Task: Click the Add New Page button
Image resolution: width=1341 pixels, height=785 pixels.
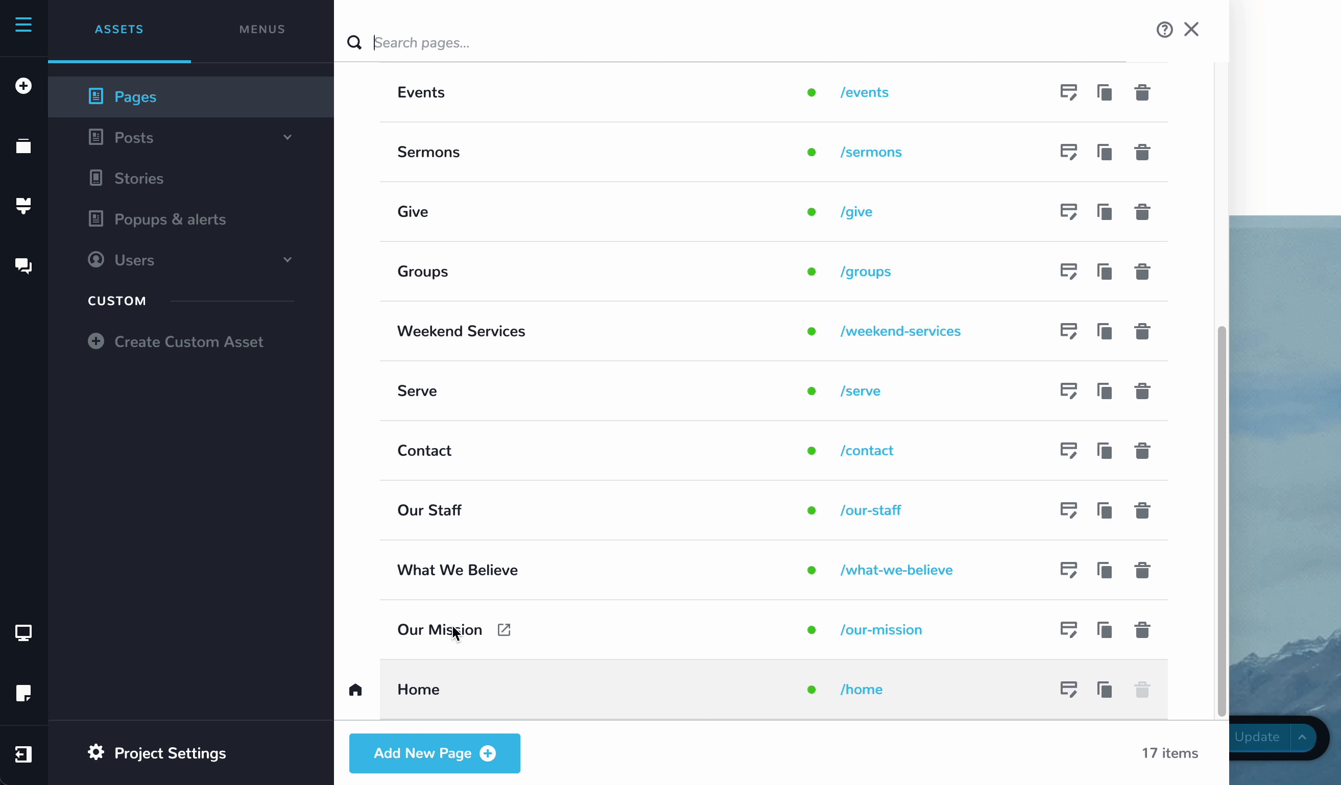Action: [434, 753]
